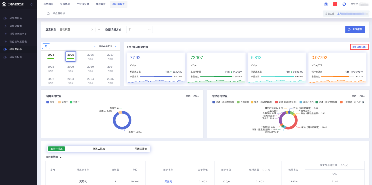Toggle 范围三 legend in scope chart
372x185 pixels.
pyautogui.click(x=74, y=102)
